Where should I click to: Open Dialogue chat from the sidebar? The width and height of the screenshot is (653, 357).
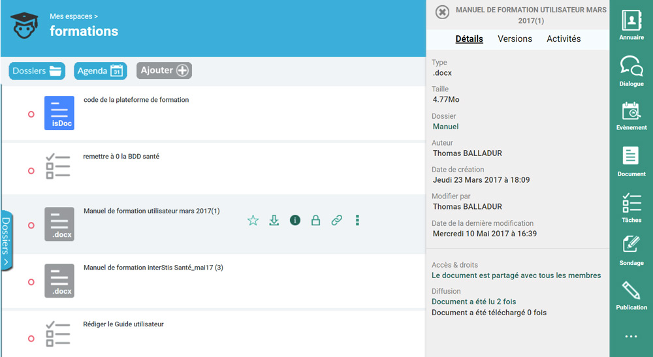pos(631,70)
